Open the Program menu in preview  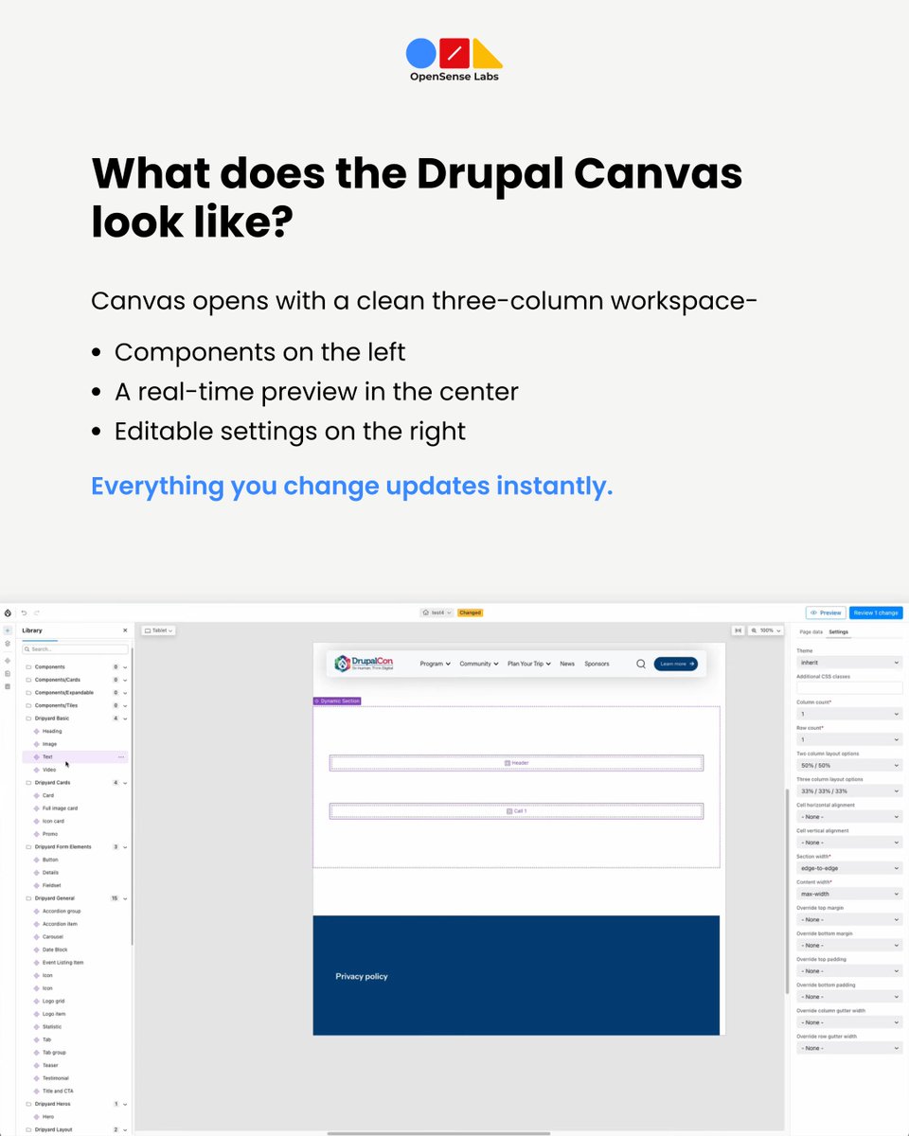[435, 664]
